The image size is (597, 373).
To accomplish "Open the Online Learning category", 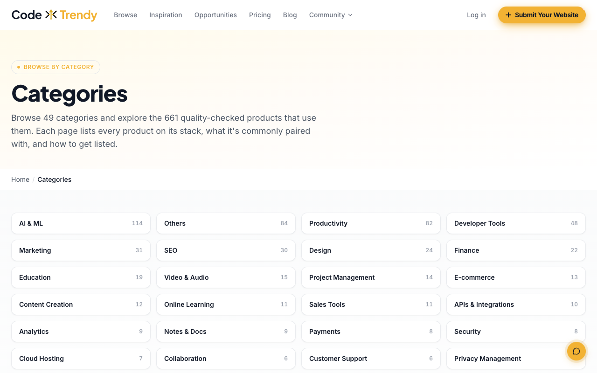I will pyautogui.click(x=226, y=304).
